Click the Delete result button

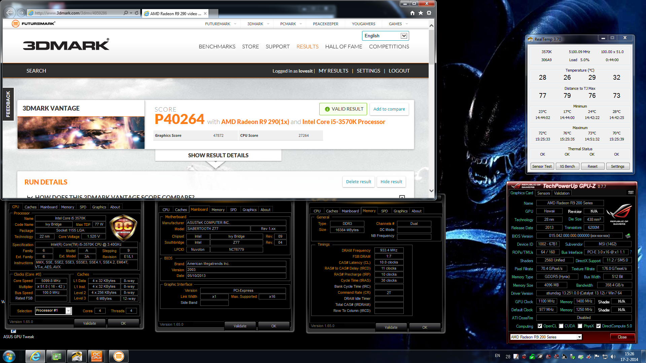358,182
